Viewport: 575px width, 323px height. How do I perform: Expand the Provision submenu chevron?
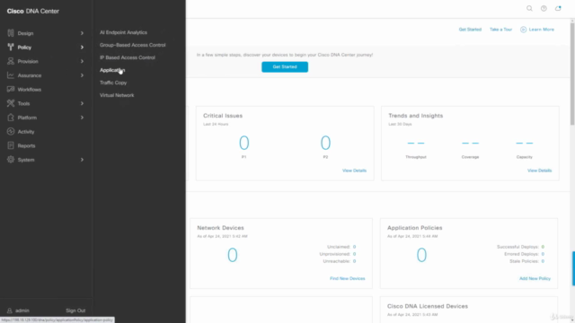pyautogui.click(x=82, y=61)
